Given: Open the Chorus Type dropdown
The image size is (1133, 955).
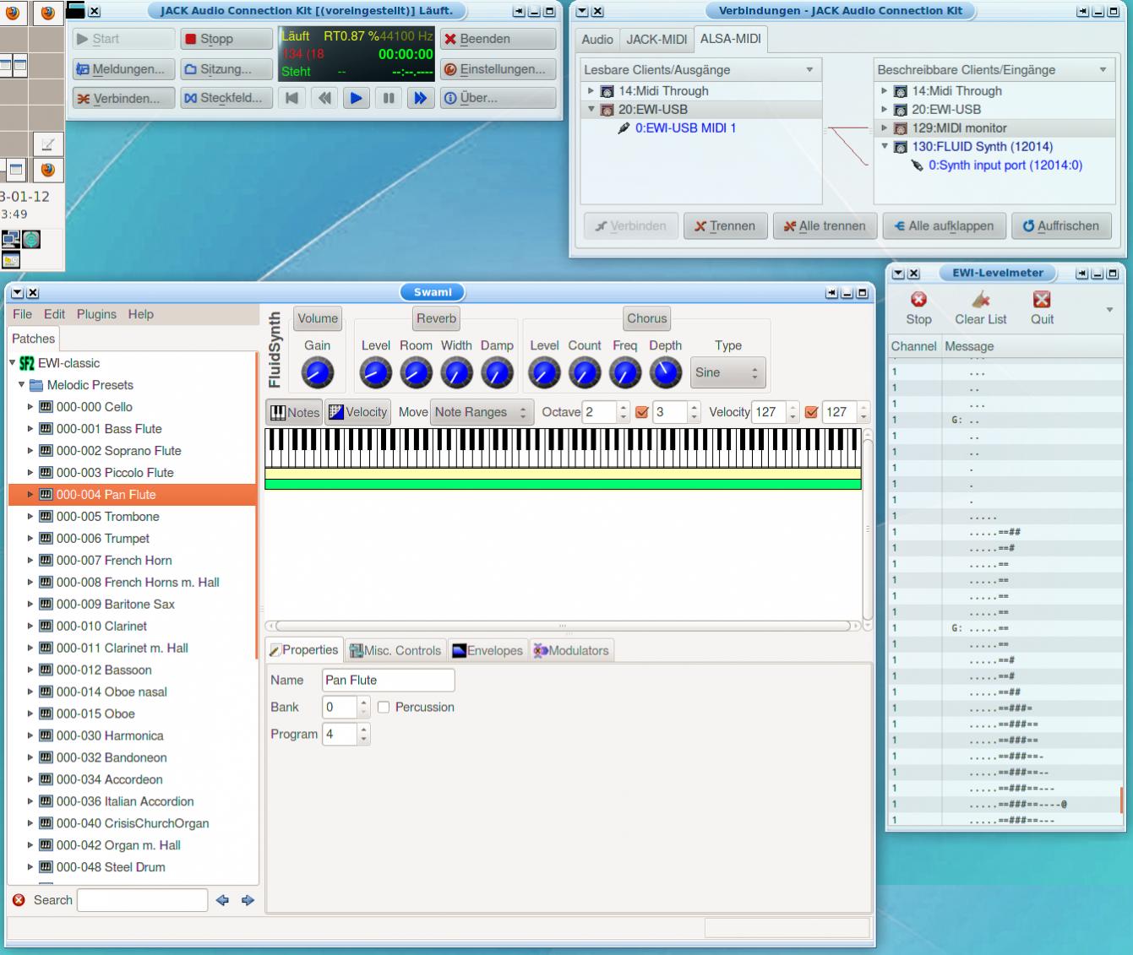Looking at the screenshot, I should pos(727,372).
